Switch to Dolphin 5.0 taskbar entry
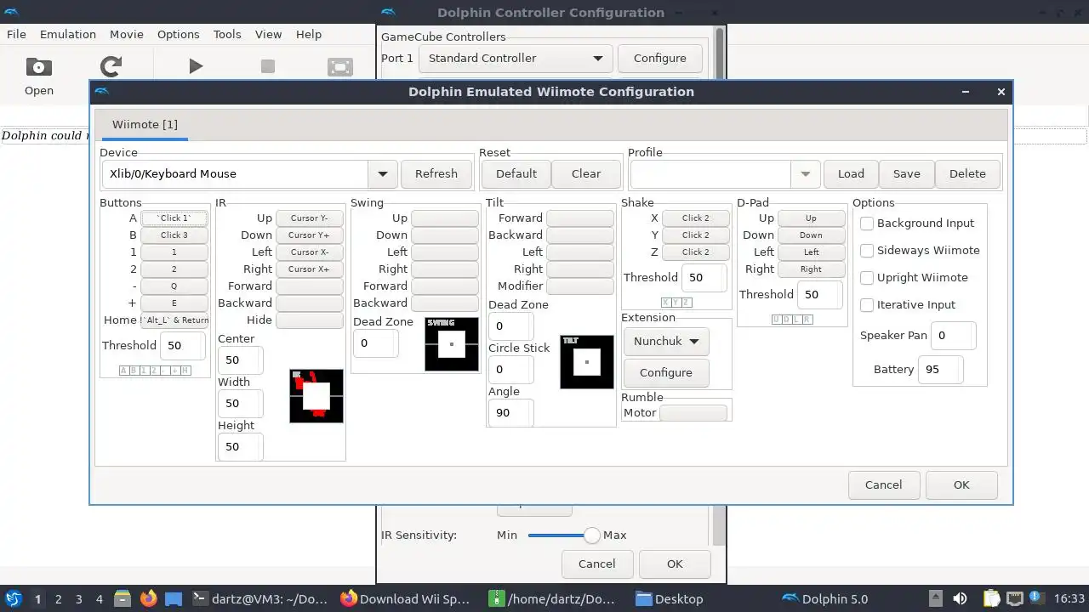Screen dimensions: 1089x612 [x=825, y=598]
